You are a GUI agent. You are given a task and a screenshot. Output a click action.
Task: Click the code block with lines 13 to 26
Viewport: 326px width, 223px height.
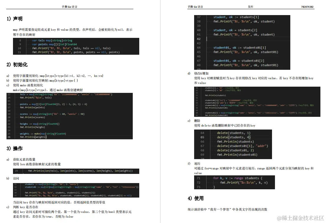tap(70, 116)
